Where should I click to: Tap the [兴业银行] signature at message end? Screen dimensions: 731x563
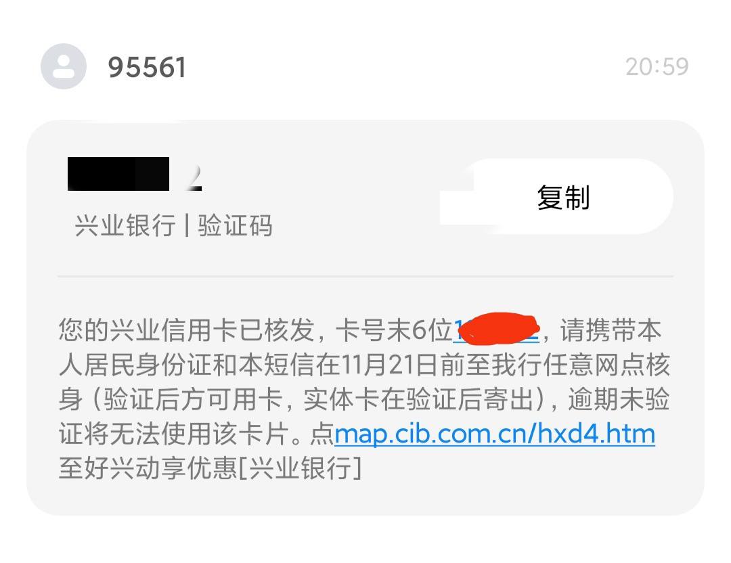(x=301, y=468)
